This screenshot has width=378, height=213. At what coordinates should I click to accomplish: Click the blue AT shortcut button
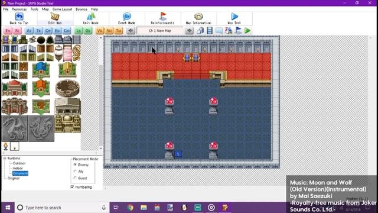(29, 31)
